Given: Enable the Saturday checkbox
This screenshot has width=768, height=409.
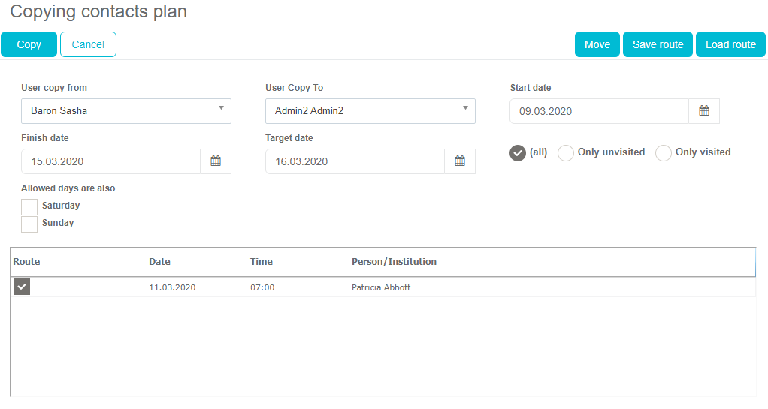Looking at the screenshot, I should (29, 206).
